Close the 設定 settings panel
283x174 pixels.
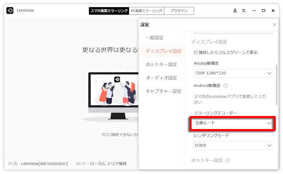click(x=274, y=25)
